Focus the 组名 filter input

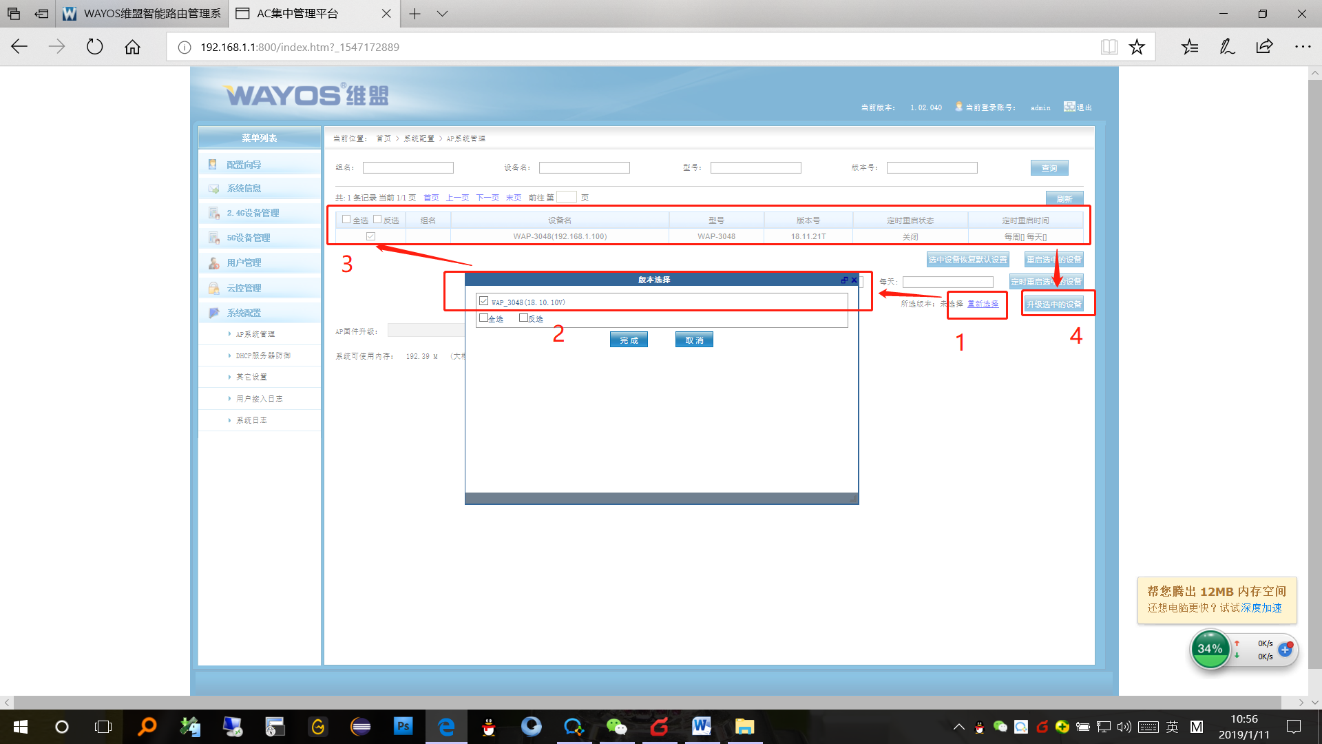(x=408, y=167)
